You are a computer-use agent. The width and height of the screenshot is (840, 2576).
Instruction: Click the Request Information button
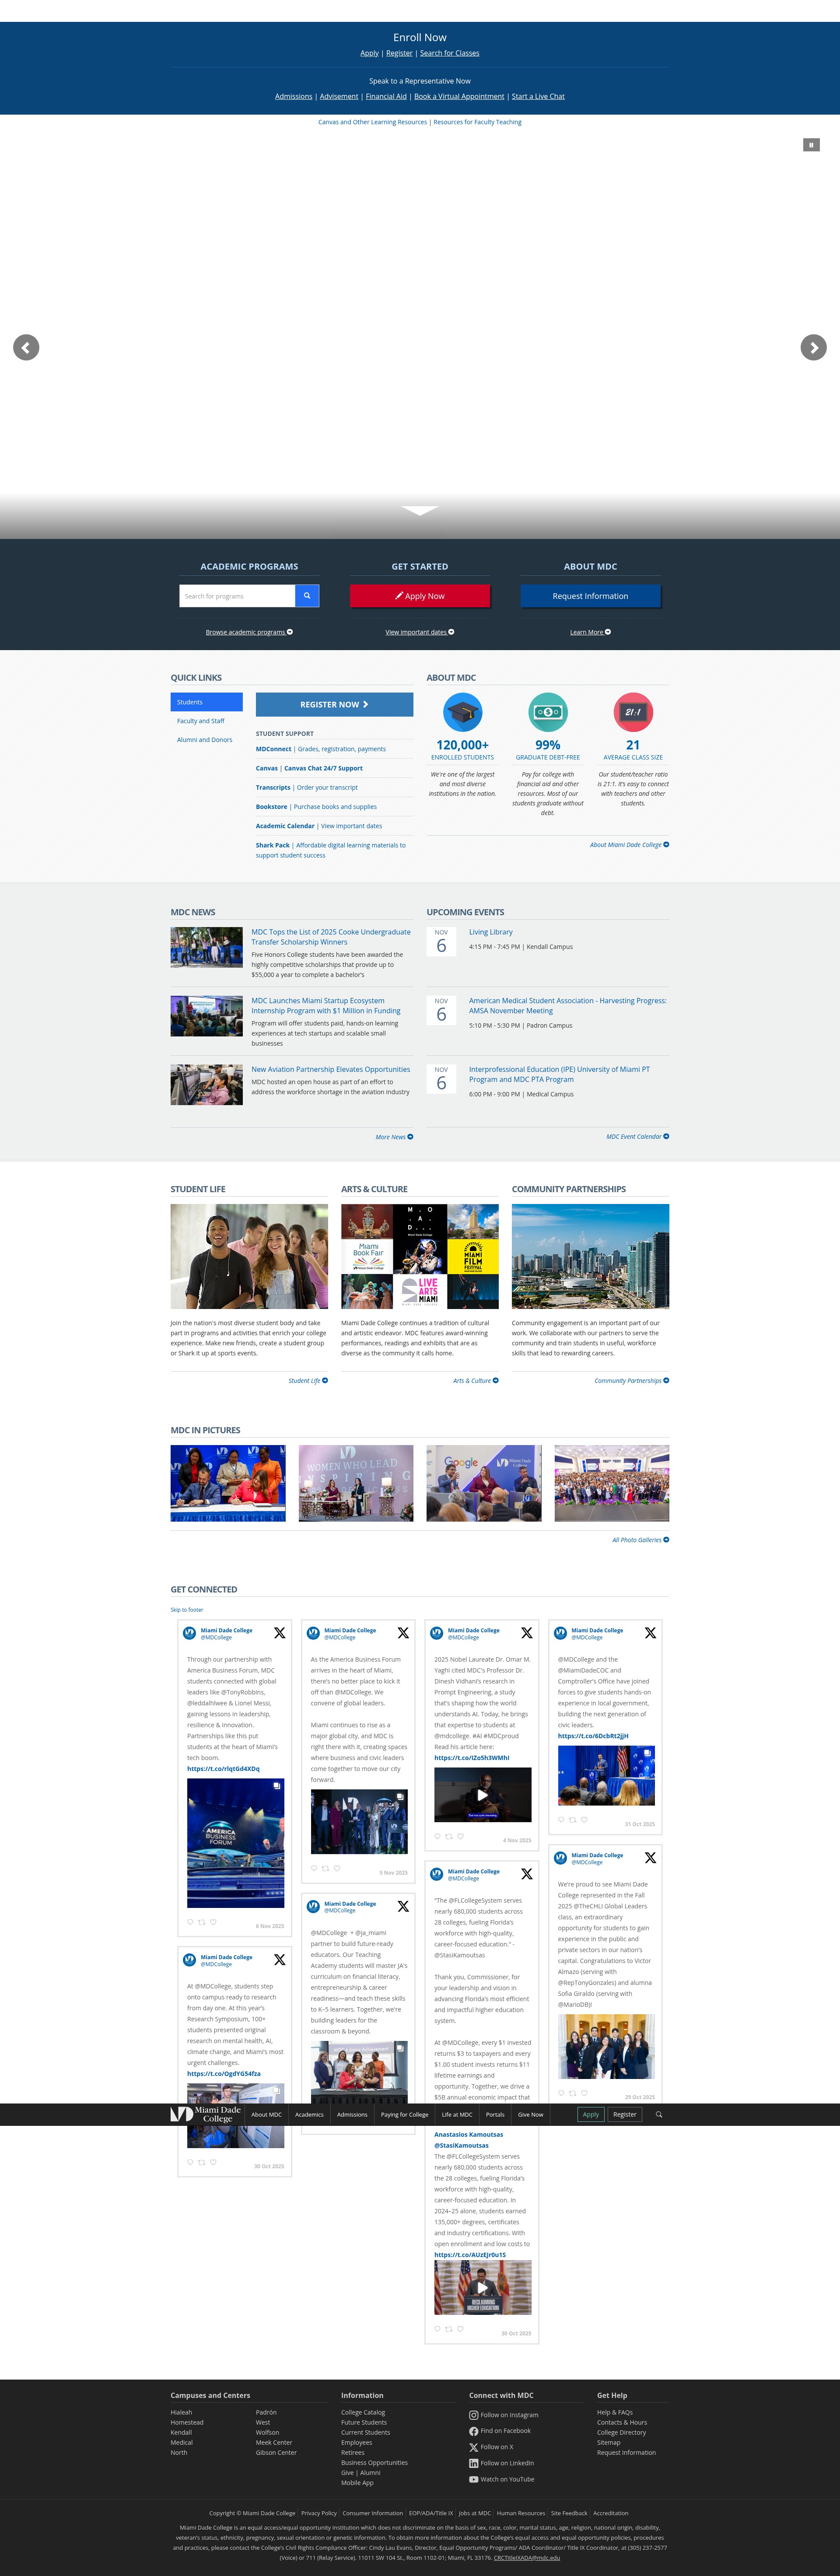(590, 596)
